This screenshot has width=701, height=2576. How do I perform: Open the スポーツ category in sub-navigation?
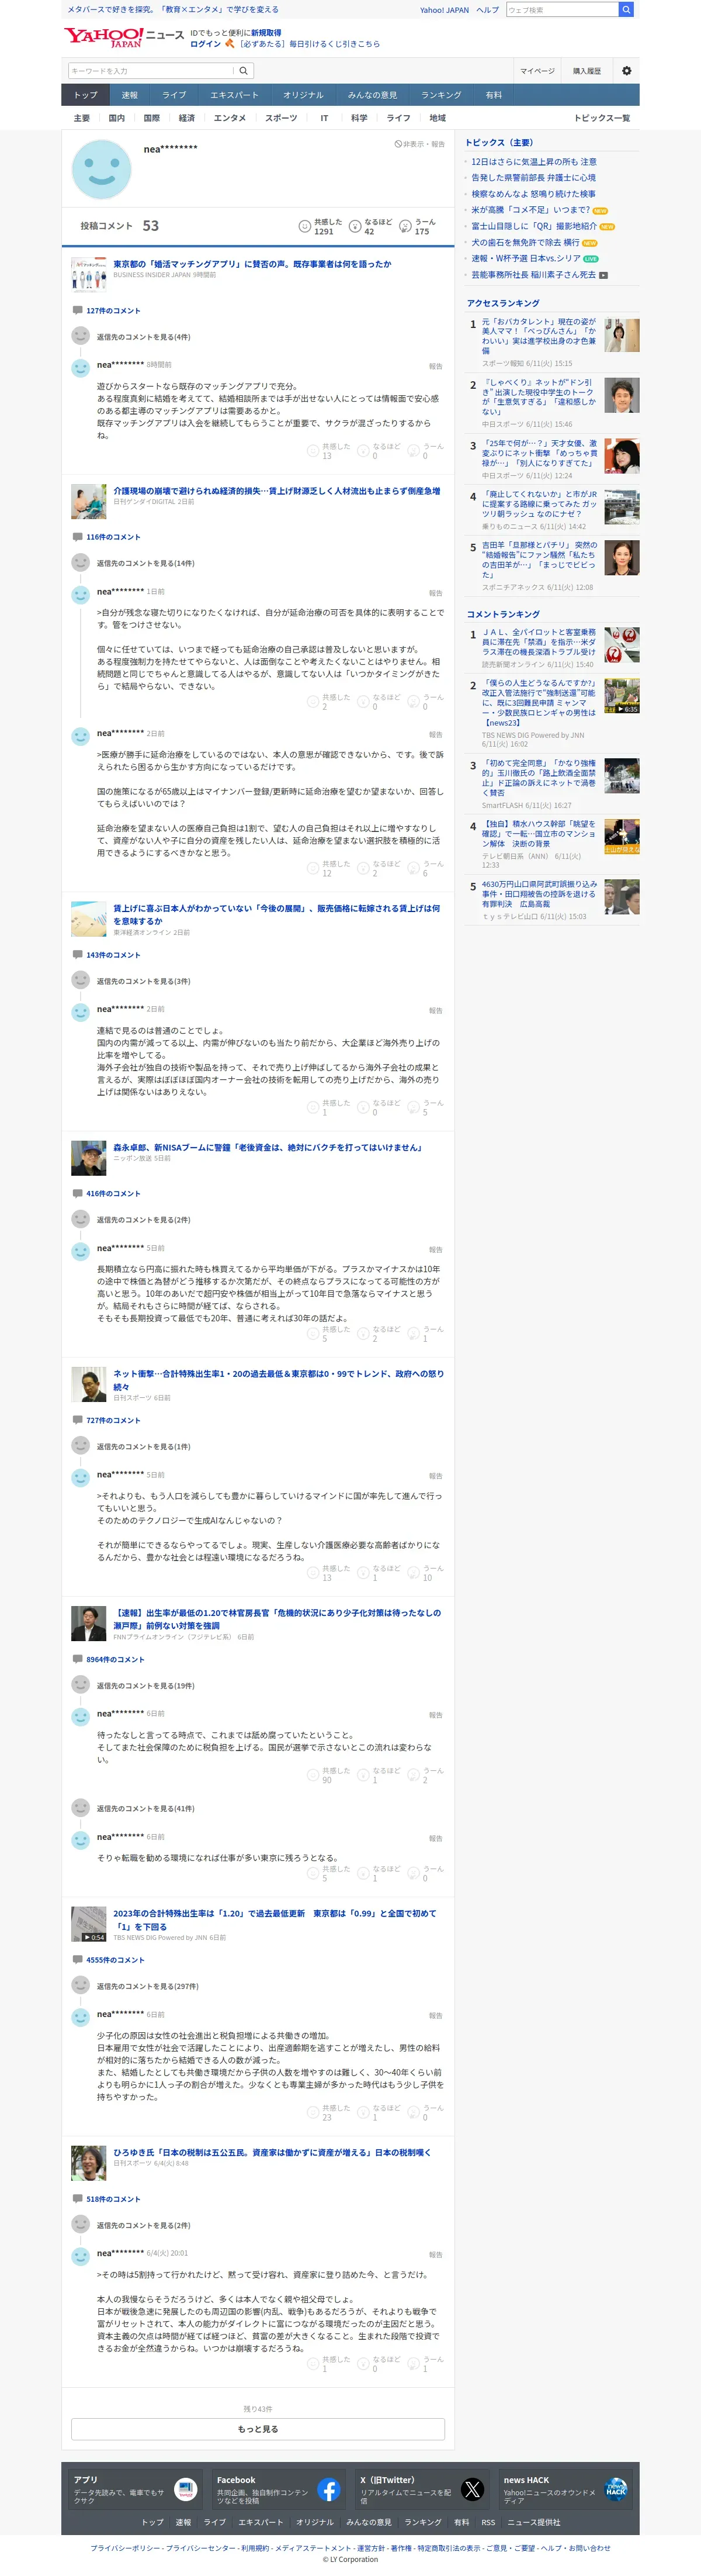click(x=282, y=118)
